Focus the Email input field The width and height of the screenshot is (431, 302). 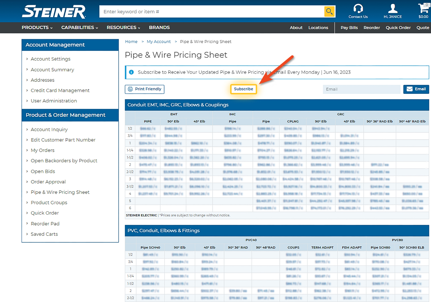coord(361,89)
